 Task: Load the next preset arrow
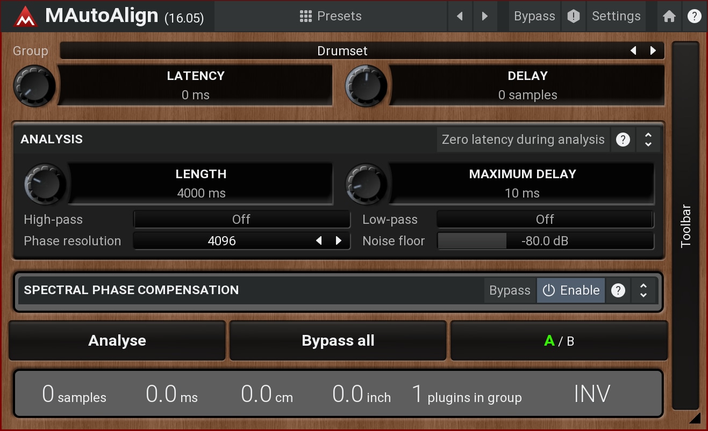tap(485, 16)
